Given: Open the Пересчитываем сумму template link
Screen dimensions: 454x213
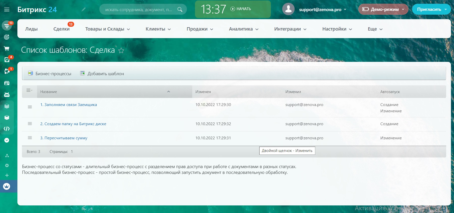Looking at the screenshot, I should [x=64, y=138].
